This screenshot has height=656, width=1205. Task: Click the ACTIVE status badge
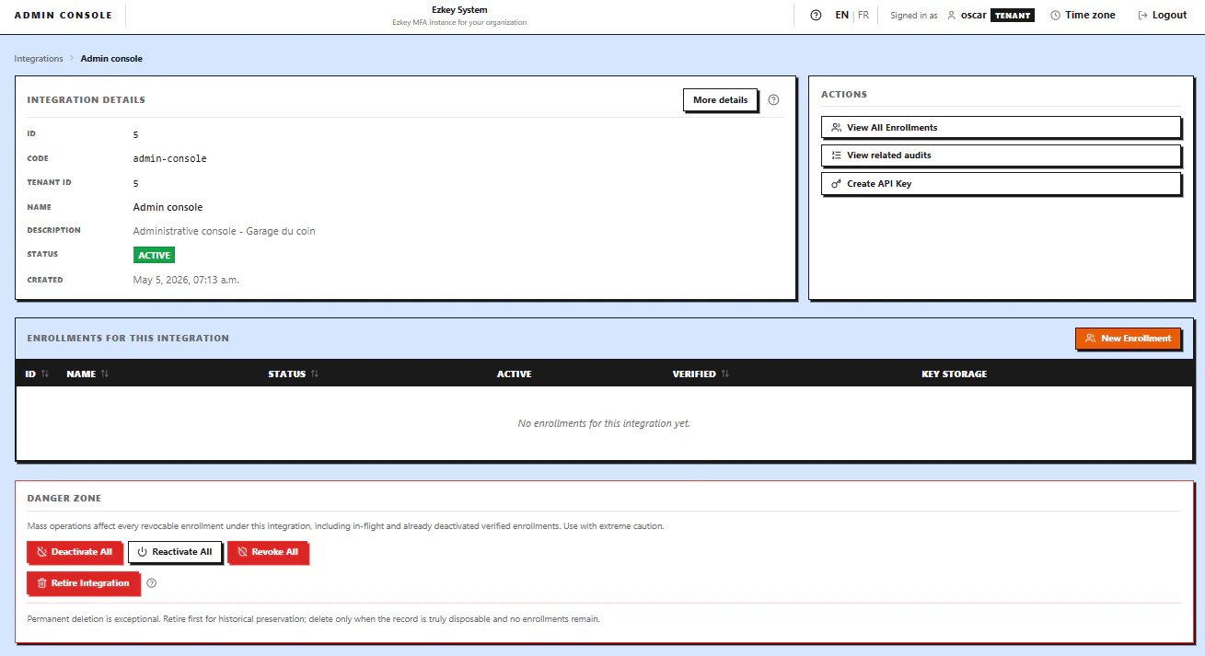point(154,255)
